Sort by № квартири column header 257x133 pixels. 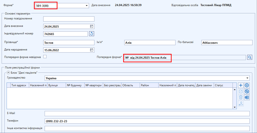[x=94, y=85]
